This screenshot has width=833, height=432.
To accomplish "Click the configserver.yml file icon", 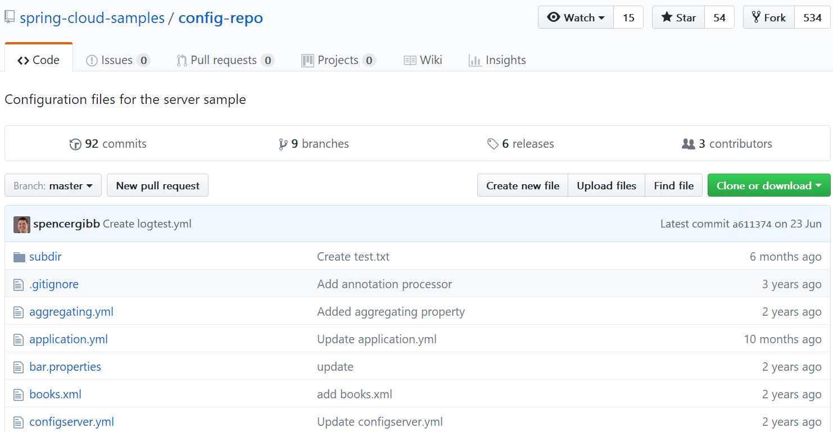I will 19,422.
